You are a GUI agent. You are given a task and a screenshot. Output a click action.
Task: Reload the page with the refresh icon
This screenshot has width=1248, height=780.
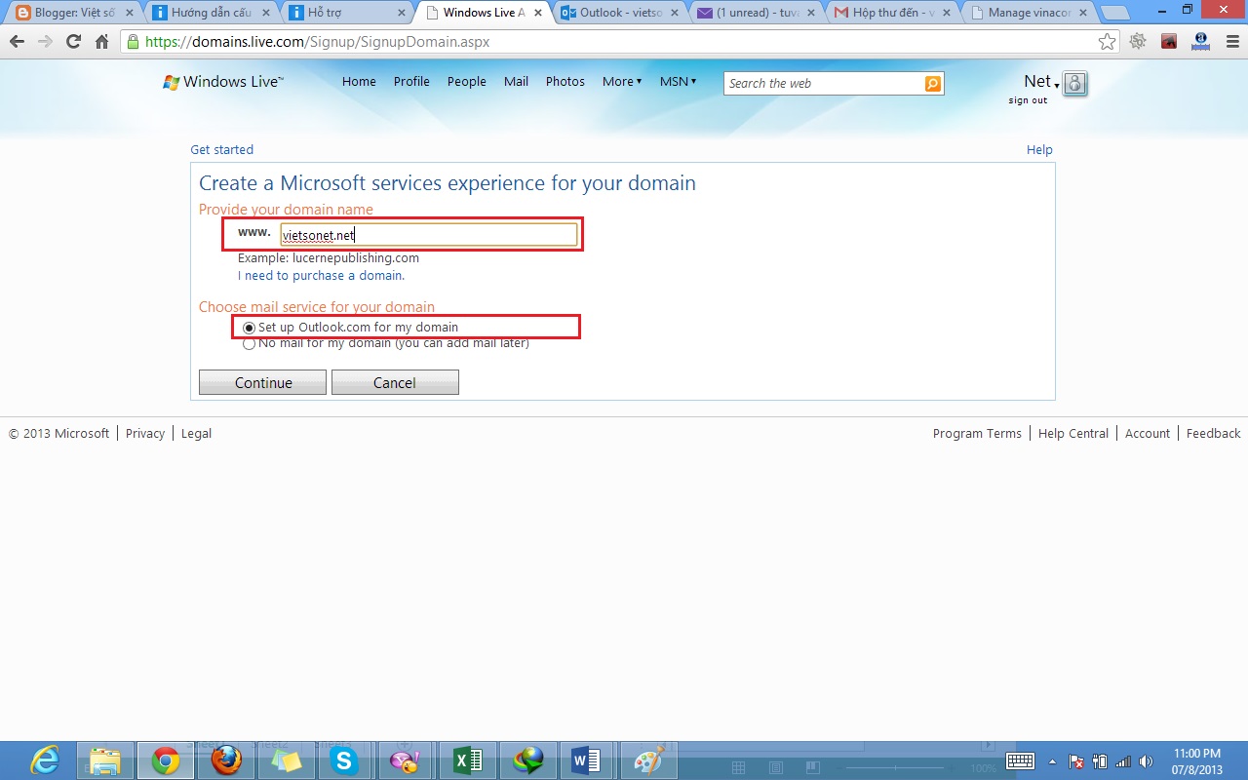pyautogui.click(x=73, y=42)
